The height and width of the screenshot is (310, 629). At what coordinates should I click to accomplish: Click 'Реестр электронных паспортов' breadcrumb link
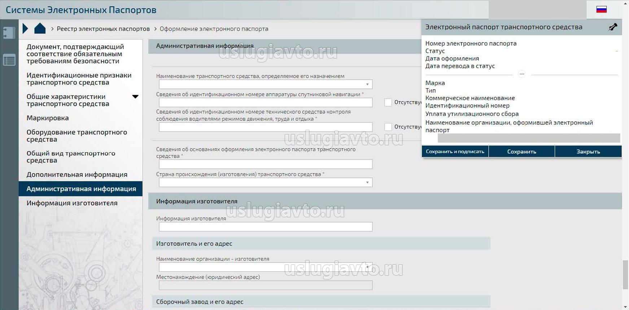tap(103, 29)
